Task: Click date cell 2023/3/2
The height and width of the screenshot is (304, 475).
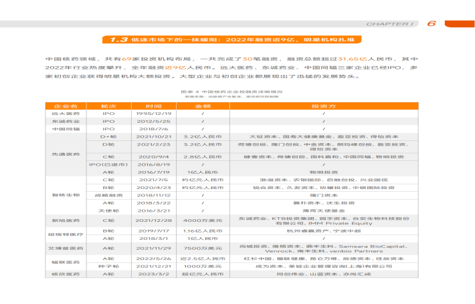Action: 154,274
